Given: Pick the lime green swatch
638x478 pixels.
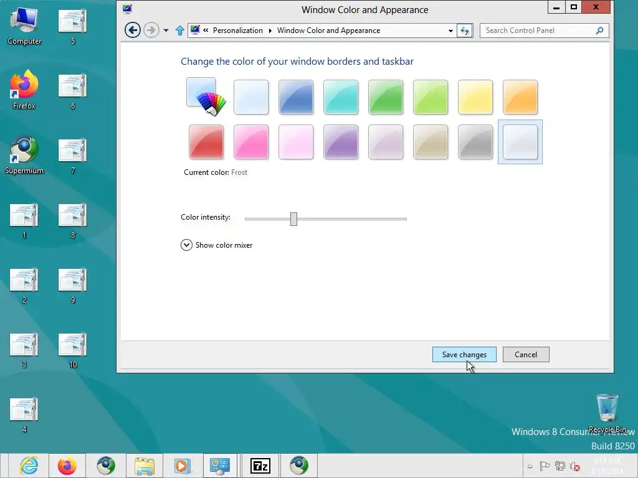Looking at the screenshot, I should pyautogui.click(x=431, y=97).
